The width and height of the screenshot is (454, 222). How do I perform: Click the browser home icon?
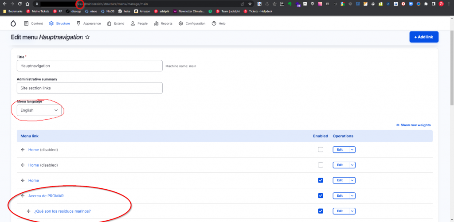point(27,4)
